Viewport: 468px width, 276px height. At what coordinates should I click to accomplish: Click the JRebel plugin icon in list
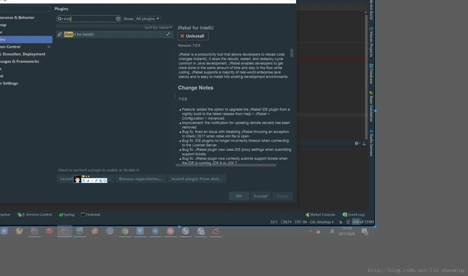[x=60, y=34]
